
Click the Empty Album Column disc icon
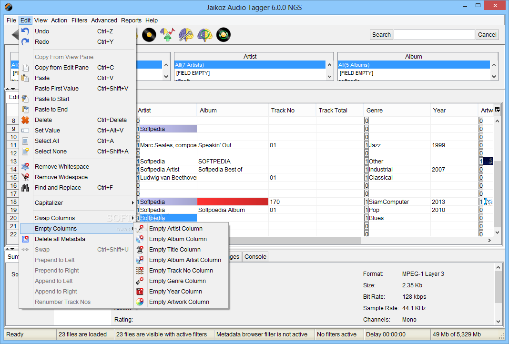tap(140, 239)
